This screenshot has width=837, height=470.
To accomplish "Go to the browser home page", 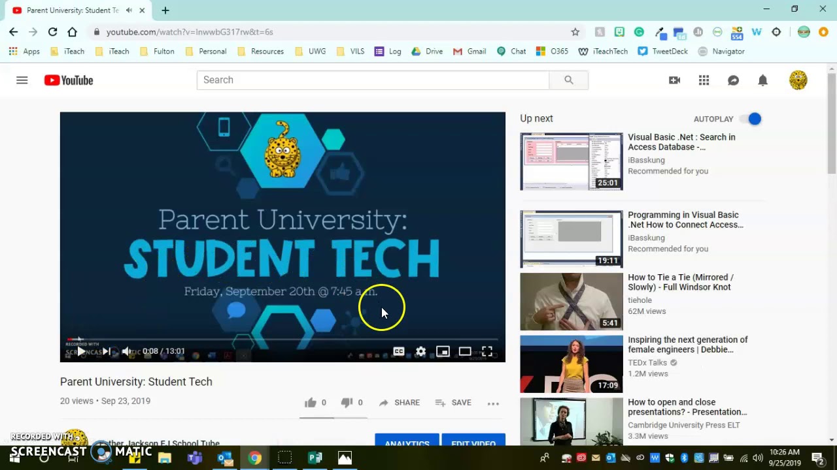I will (73, 31).
